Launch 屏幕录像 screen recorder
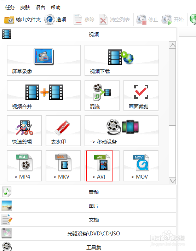 coord(44,60)
